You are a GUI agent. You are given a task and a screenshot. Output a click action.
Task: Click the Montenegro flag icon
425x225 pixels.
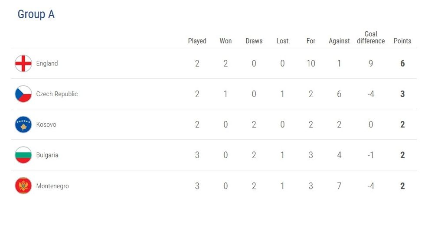click(23, 186)
